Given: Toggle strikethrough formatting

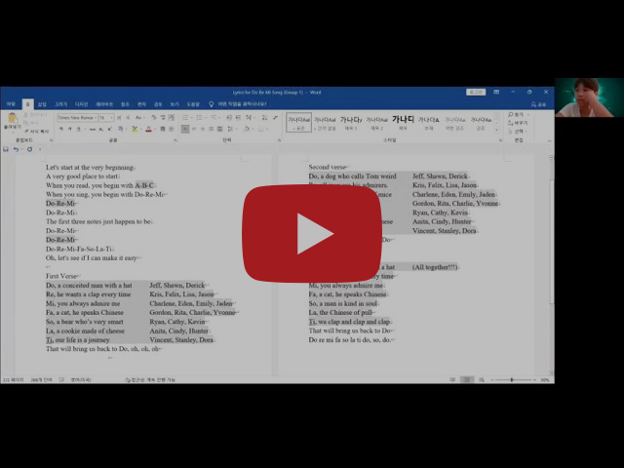Looking at the screenshot, I should click(x=93, y=129).
